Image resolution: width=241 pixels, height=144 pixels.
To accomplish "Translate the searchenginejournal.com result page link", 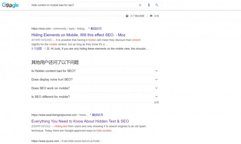I will (x=98, y=115).
